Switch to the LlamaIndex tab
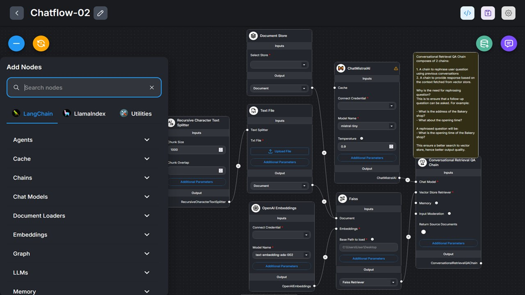Viewport: 525px width, 295px height. point(84,113)
